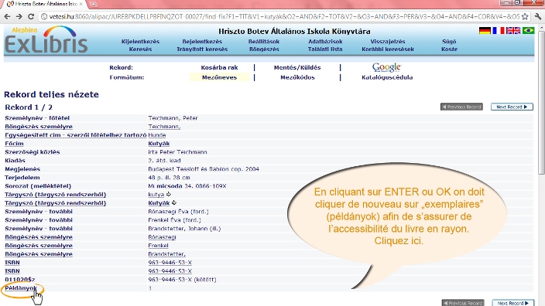
Task: Click the Brandstetter, browse link
Action: click(167, 254)
